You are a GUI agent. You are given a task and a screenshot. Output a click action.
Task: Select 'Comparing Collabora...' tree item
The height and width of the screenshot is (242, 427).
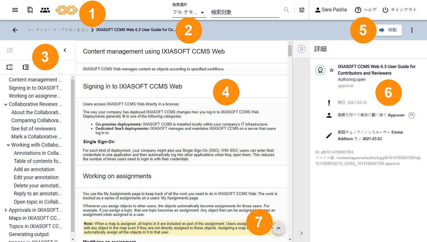pos(36,120)
